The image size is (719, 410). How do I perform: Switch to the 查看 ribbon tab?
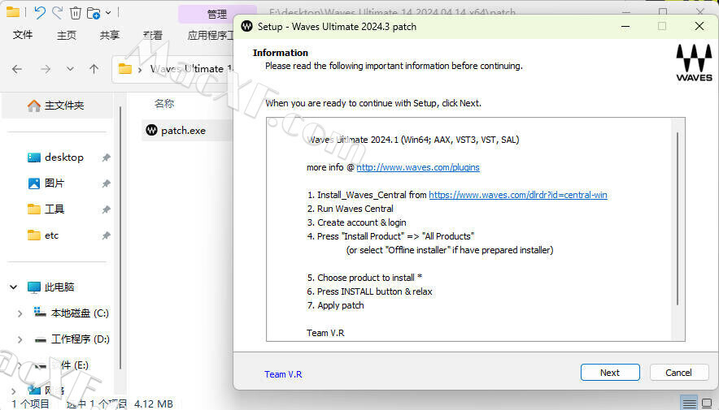coord(153,35)
